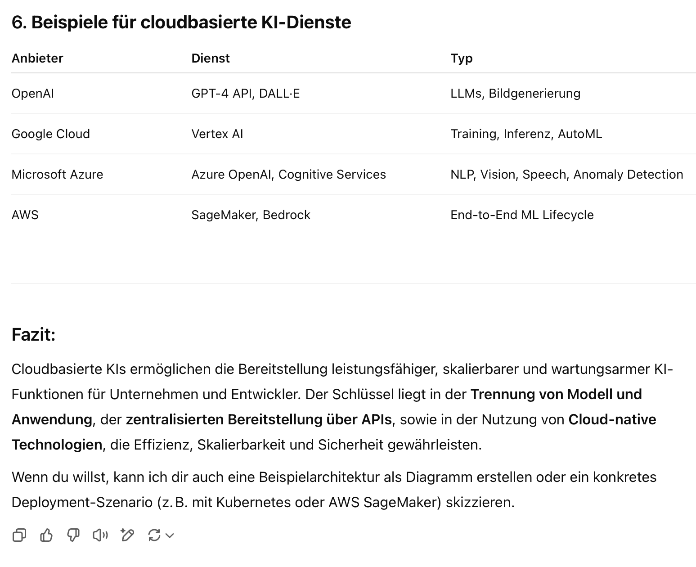Image resolution: width=696 pixels, height=567 pixels.
Task: Click the Fazit heading
Action: pyautogui.click(x=34, y=335)
